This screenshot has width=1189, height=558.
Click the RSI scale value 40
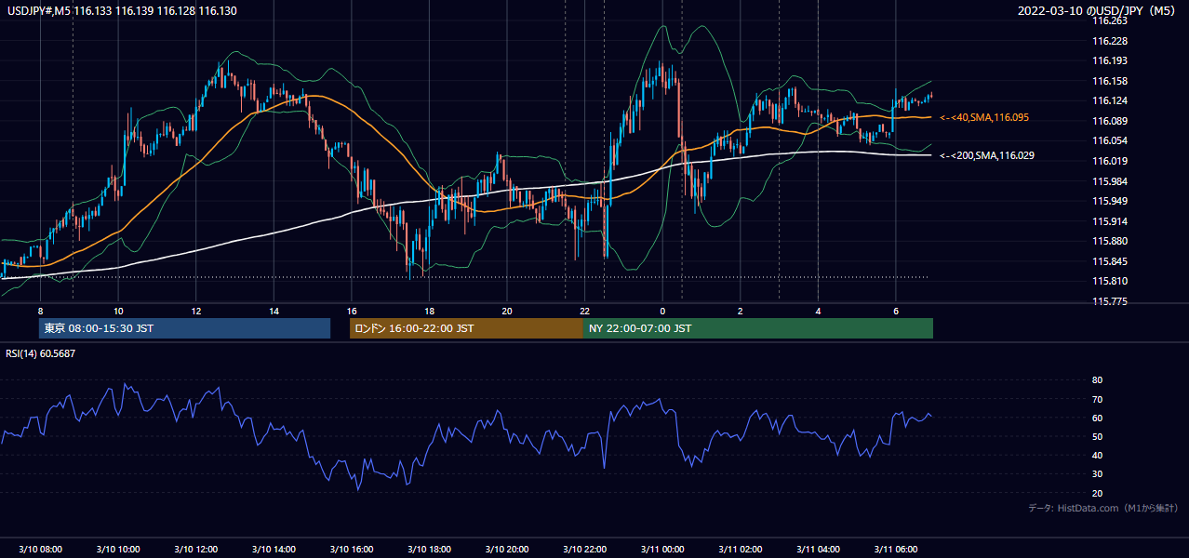click(x=1097, y=455)
